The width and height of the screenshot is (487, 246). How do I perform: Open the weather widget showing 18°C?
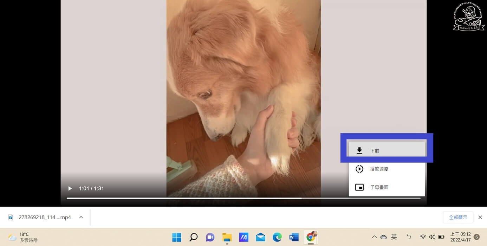pyautogui.click(x=23, y=237)
